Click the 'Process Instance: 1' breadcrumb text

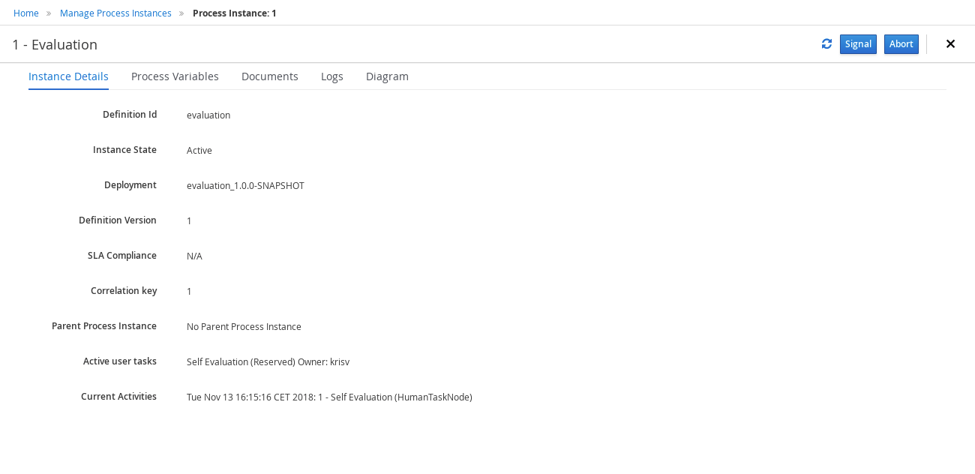(x=234, y=13)
